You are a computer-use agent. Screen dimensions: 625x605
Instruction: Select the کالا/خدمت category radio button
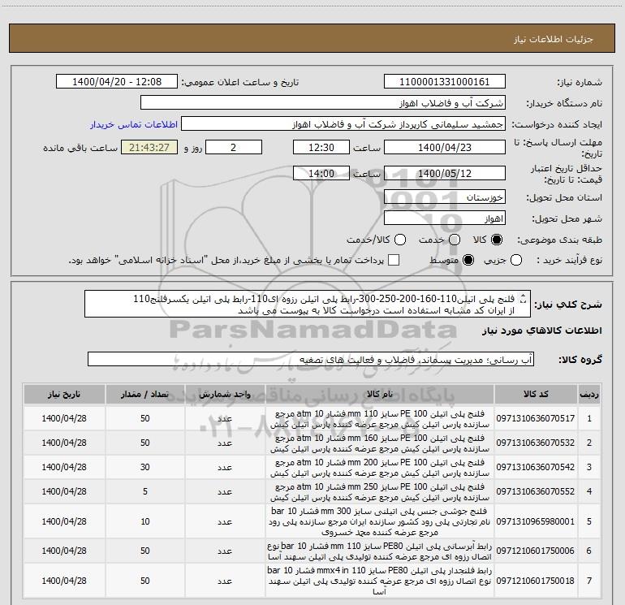[x=400, y=240]
